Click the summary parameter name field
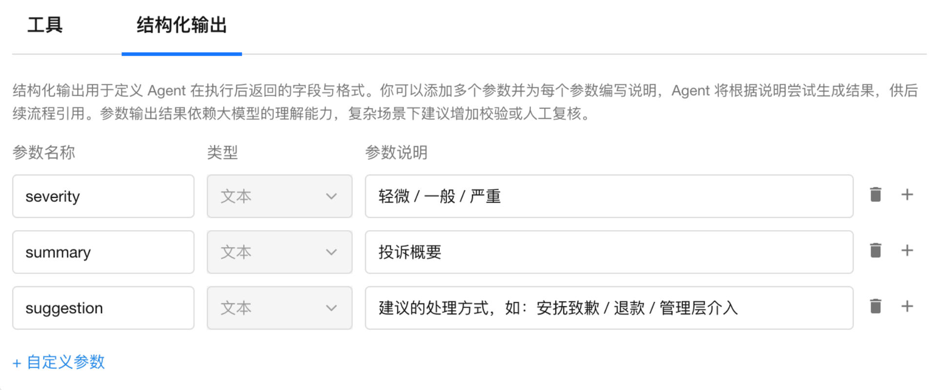 tap(103, 252)
